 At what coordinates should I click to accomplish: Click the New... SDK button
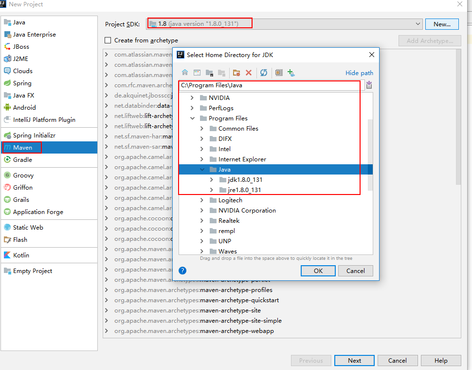[442, 24]
